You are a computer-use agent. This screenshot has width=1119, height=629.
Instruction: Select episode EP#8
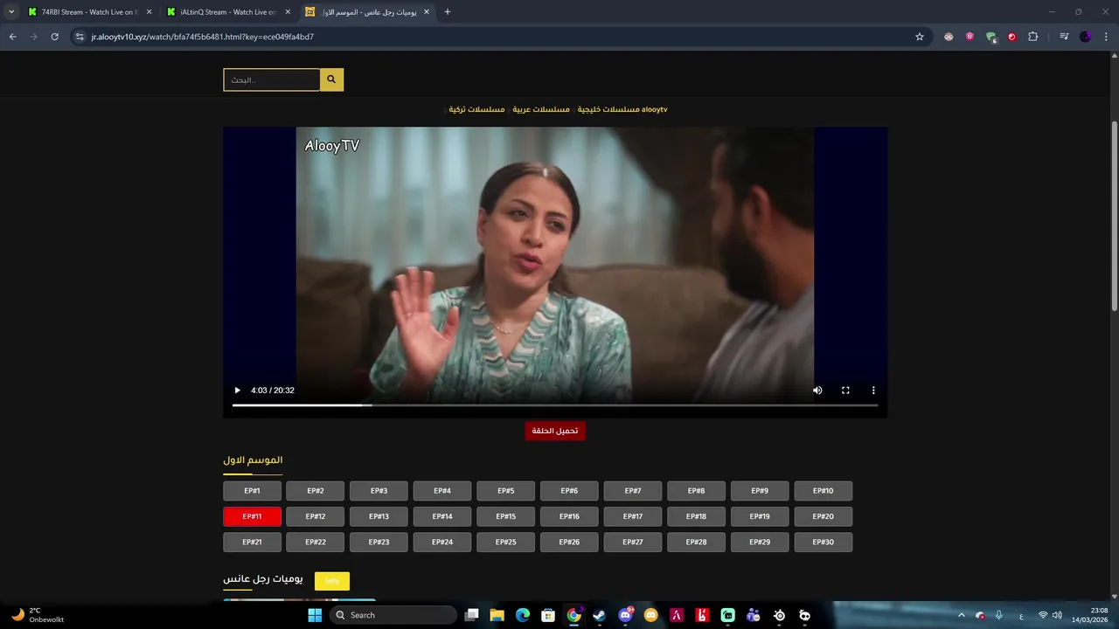click(x=696, y=491)
